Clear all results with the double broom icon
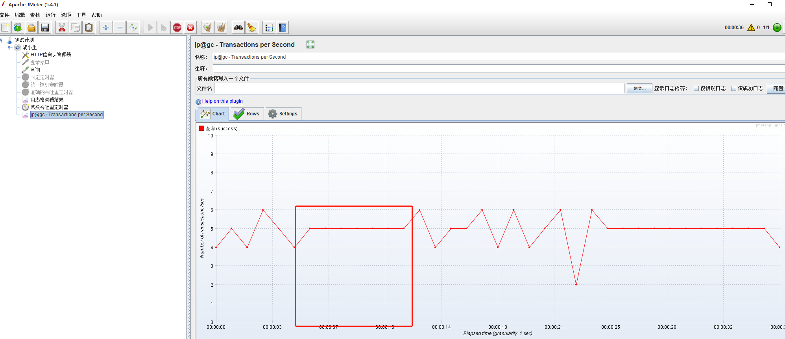Screen dimensions: 785x339 (x=221, y=28)
